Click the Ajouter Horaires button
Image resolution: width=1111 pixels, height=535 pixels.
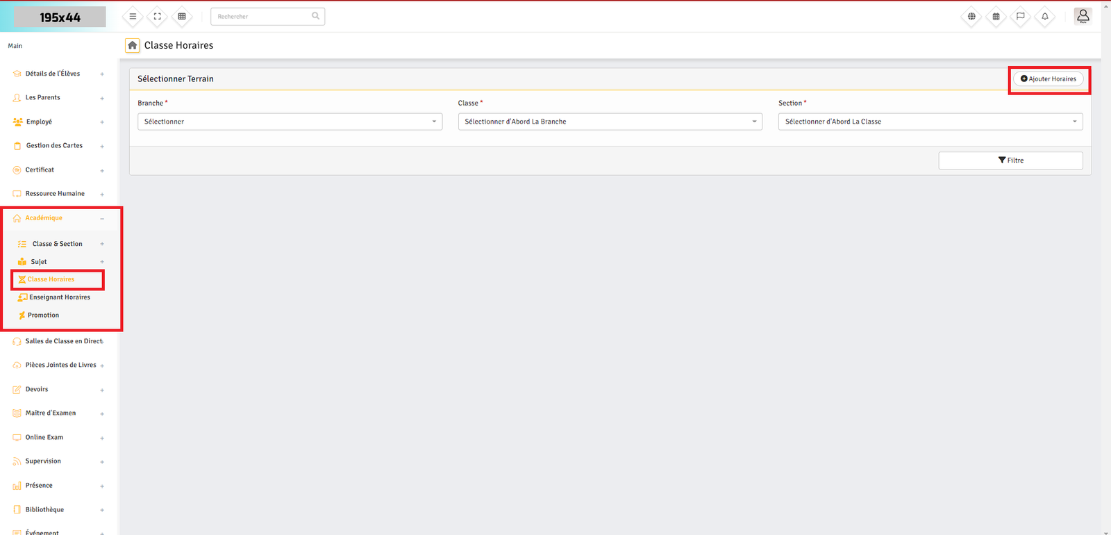tap(1049, 79)
